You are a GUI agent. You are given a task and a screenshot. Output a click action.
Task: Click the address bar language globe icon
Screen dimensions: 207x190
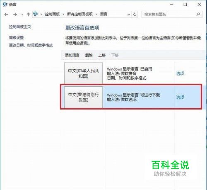click(36, 14)
